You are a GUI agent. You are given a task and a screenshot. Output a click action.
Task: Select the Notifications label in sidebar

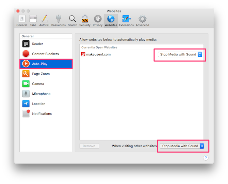[42, 114]
